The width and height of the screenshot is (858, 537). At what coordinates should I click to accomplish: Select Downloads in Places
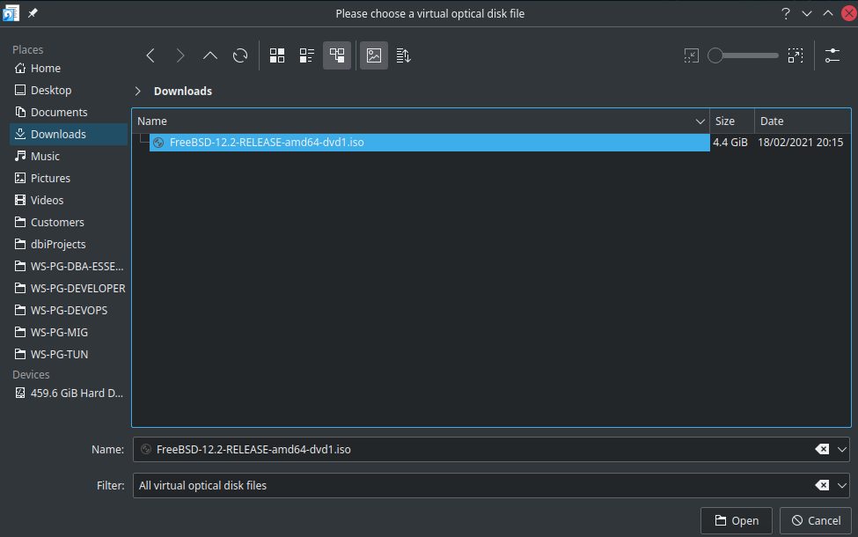[x=69, y=134]
